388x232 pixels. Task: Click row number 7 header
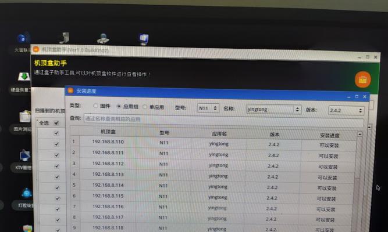pos(74,206)
